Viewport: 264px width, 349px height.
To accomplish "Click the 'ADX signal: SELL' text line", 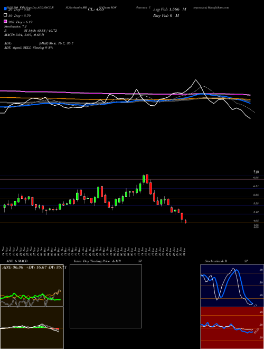I will pyautogui.click(x=29, y=48).
